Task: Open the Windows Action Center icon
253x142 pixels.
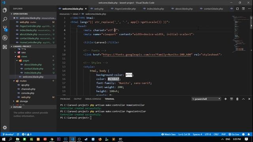Action: tap(246, 139)
